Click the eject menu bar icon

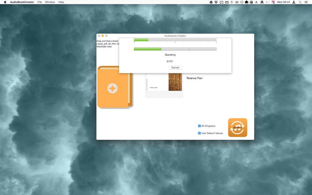[256, 2]
